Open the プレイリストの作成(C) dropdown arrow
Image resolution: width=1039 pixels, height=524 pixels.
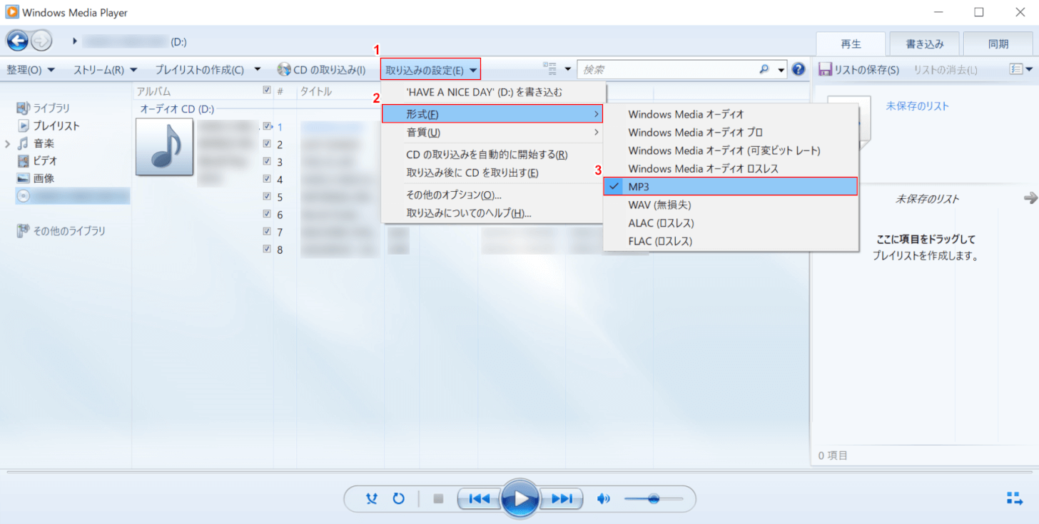click(258, 70)
